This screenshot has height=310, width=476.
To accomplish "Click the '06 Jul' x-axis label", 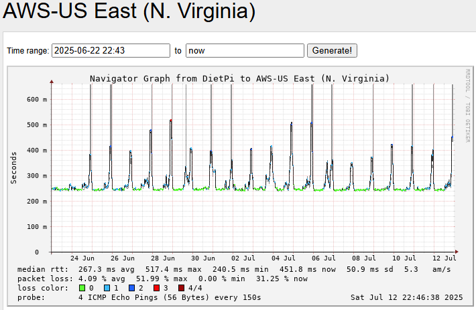I will (x=324, y=258).
